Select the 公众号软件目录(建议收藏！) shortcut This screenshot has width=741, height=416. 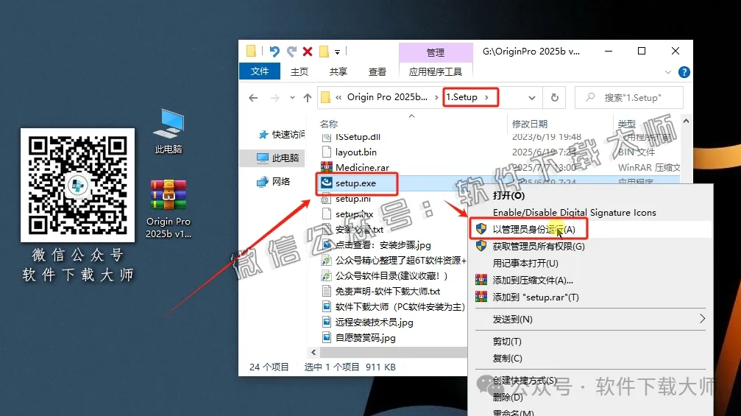[x=391, y=275]
